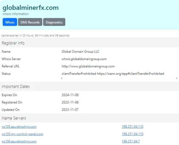Open ns105.asurahosting.com name server link
Viewport: 179px width, 145px height.
tap(19, 126)
